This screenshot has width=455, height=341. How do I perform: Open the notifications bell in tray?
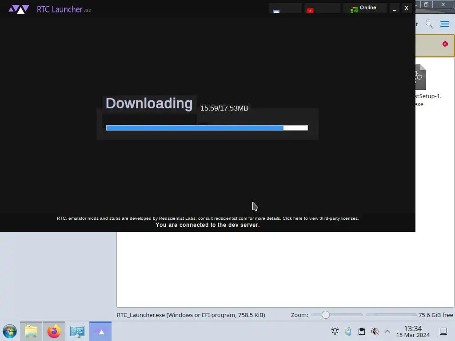pyautogui.click(x=335, y=331)
